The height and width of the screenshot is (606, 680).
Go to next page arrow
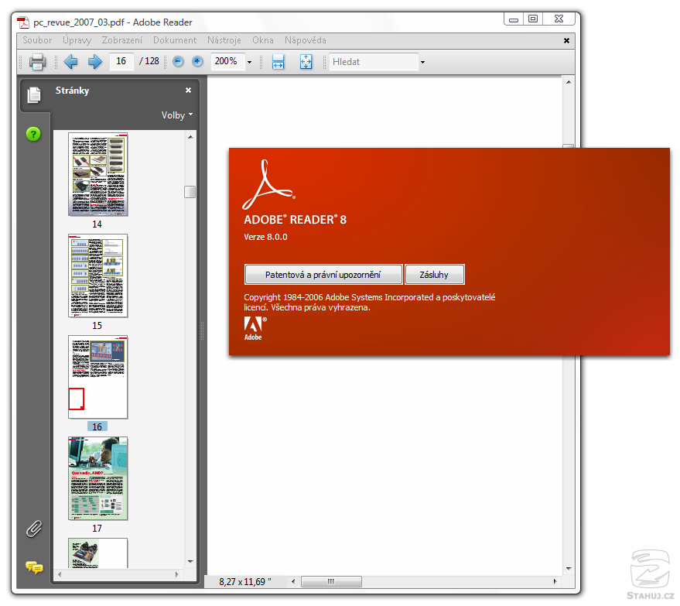pyautogui.click(x=95, y=62)
